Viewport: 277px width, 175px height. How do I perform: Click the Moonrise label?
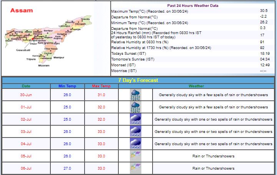tap(124, 71)
